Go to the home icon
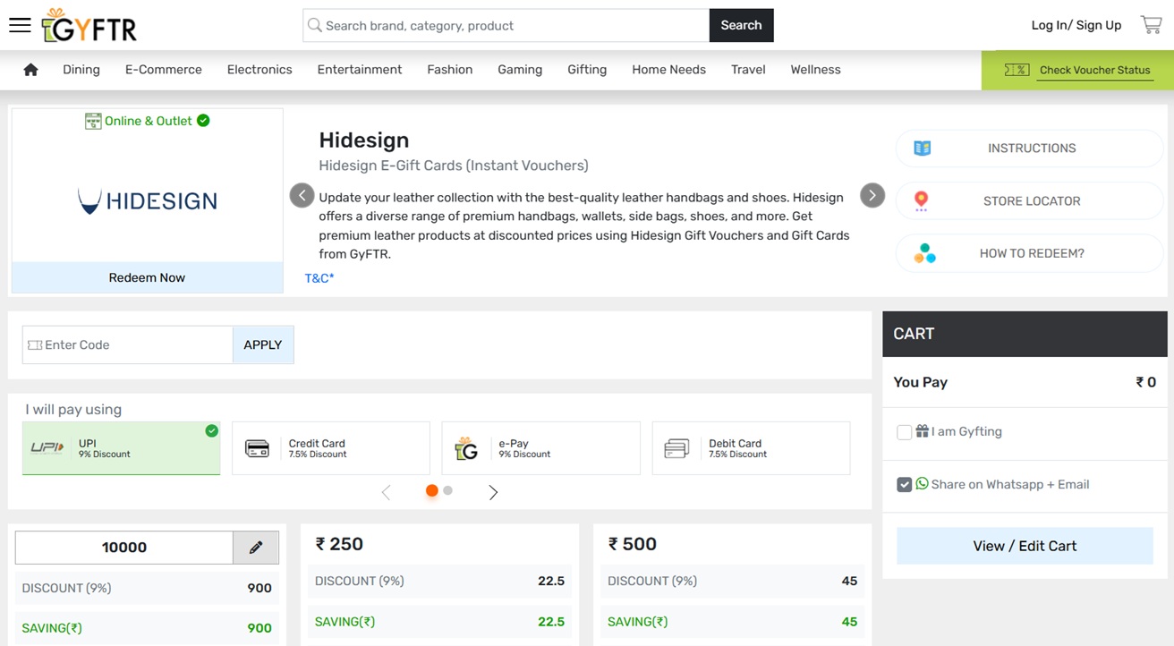Screen dimensions: 1174x646 coord(30,70)
